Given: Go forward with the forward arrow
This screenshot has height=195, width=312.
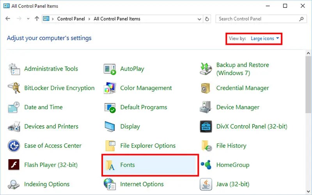Looking at the screenshot, I should click(19, 19).
